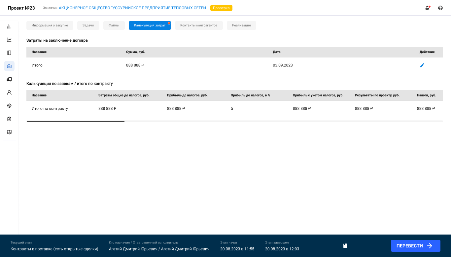Viewport: 451px width, 257px height.
Task: Edit the Итого contract cost row
Action: click(x=422, y=65)
